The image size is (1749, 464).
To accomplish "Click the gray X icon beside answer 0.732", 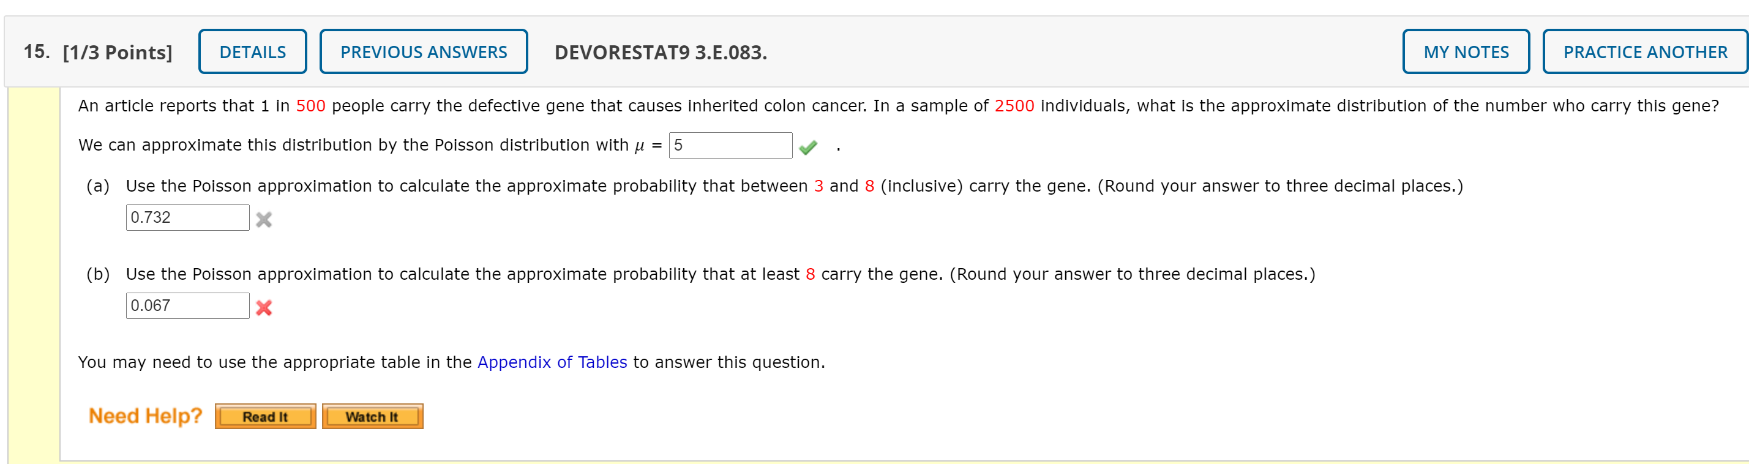I will (266, 219).
